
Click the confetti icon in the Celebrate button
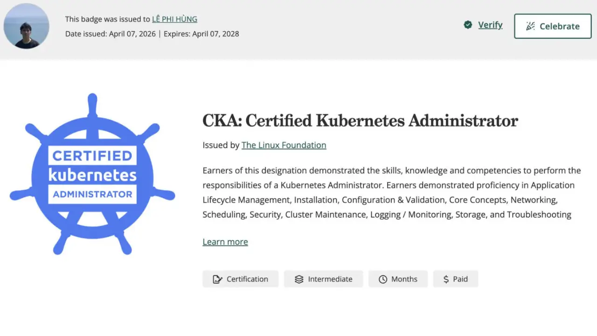point(530,26)
